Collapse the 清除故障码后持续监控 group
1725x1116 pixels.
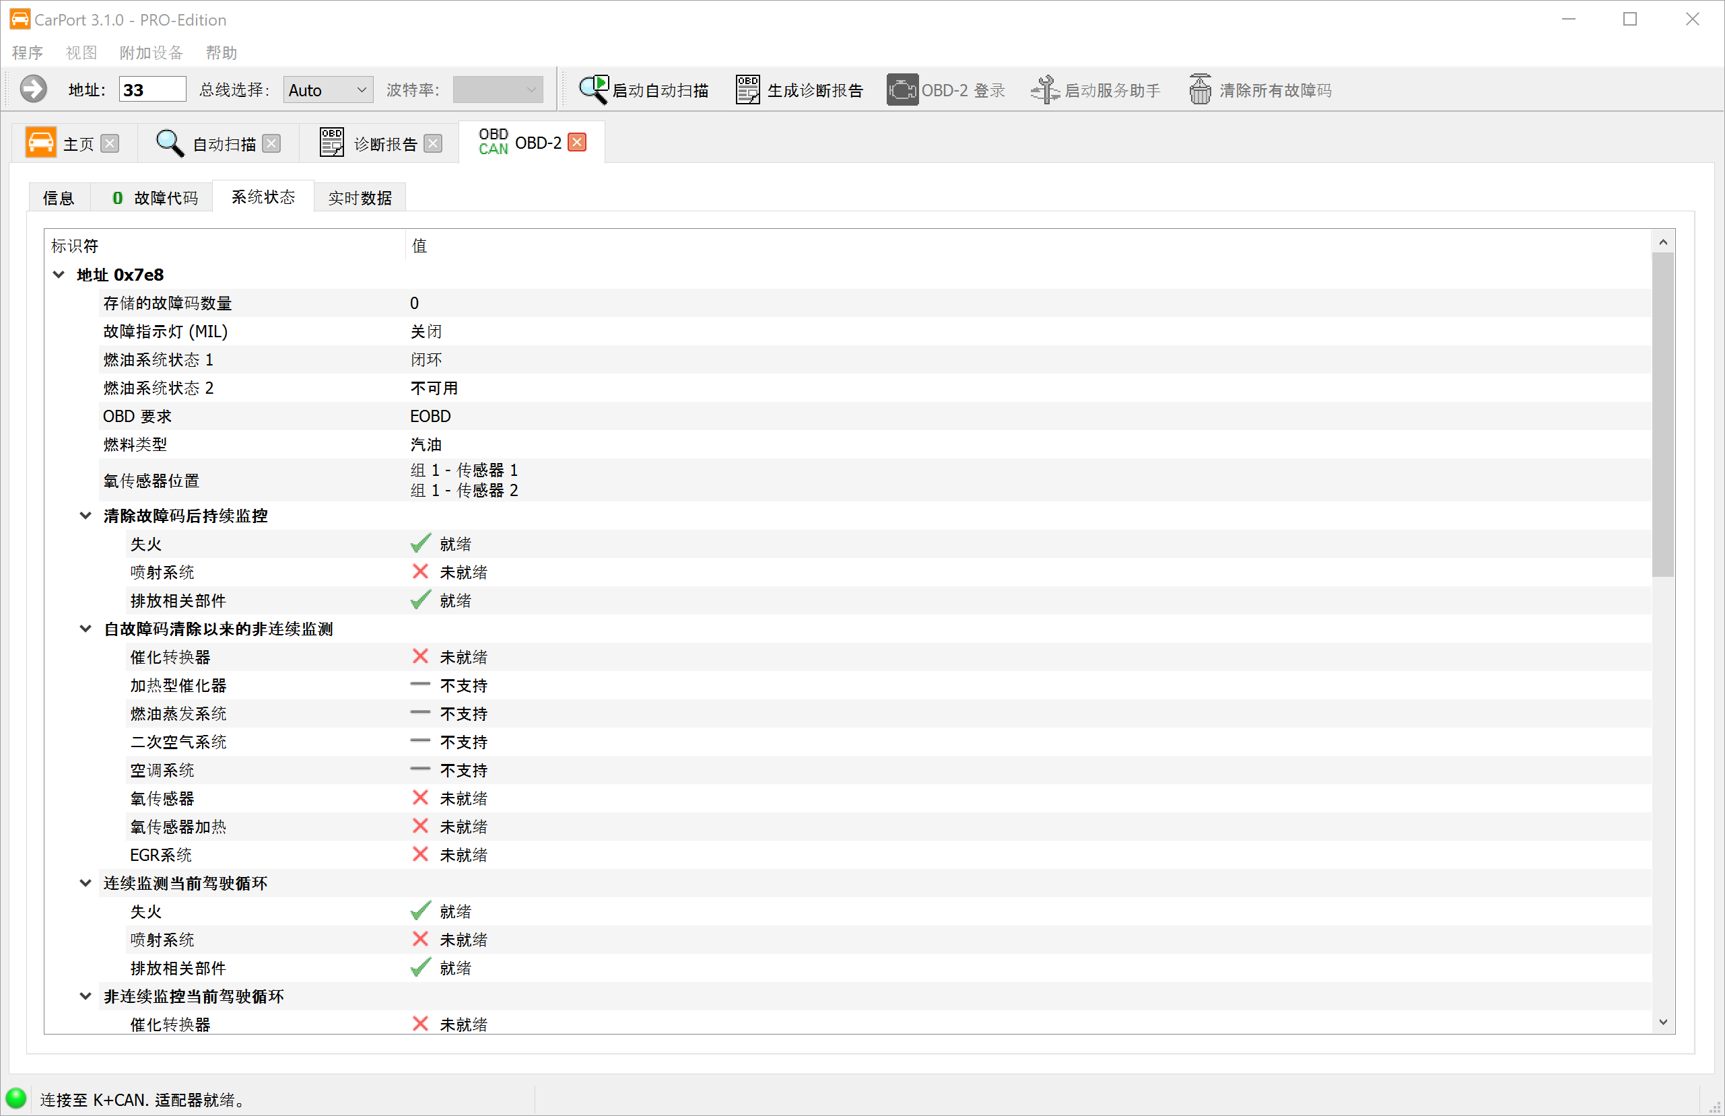point(86,516)
